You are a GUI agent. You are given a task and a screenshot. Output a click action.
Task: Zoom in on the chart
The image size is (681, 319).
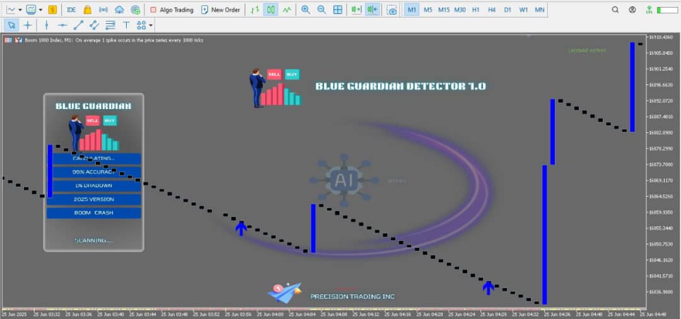coord(306,9)
